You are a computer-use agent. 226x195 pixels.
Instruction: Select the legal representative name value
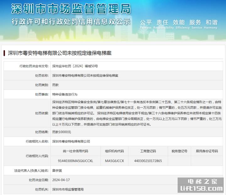click(x=57, y=171)
